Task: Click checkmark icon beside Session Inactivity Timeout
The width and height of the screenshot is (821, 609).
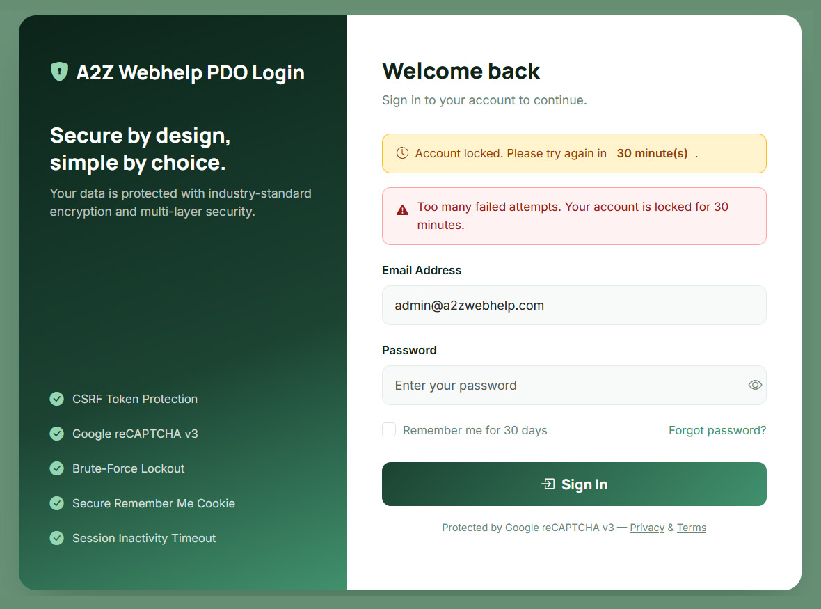Action: (x=56, y=538)
